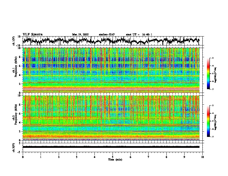The image size is (228, 176).
Task: Click the "4" kHz tick on ch.1 axis
Action: 20,75
